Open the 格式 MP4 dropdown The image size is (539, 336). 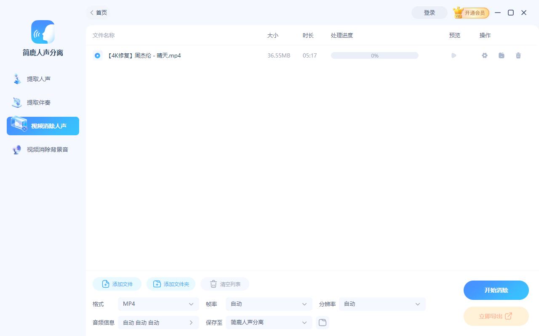158,304
